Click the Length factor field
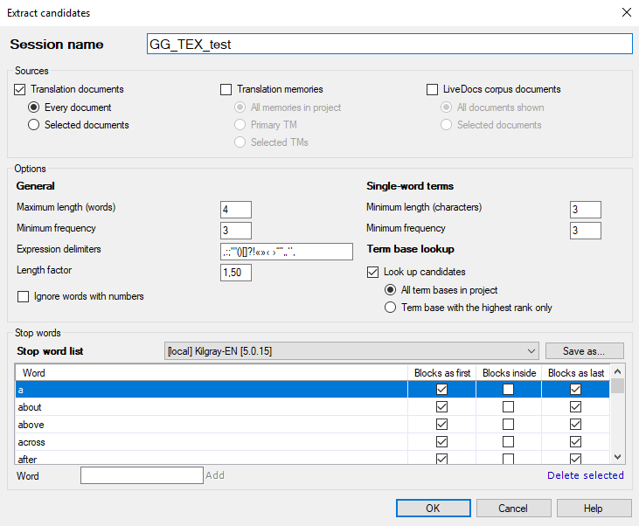The height and width of the screenshot is (526, 639). (x=235, y=273)
